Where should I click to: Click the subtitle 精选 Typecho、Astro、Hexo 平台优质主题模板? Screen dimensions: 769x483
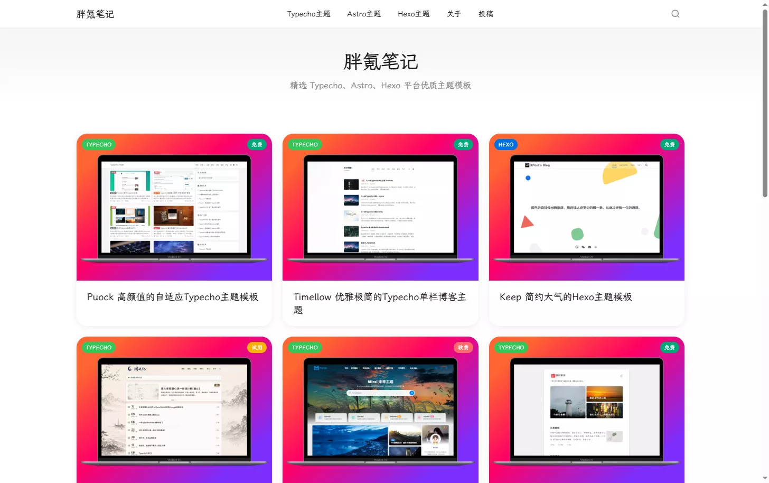[380, 85]
